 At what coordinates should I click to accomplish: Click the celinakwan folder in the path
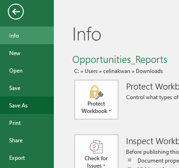[116, 71]
